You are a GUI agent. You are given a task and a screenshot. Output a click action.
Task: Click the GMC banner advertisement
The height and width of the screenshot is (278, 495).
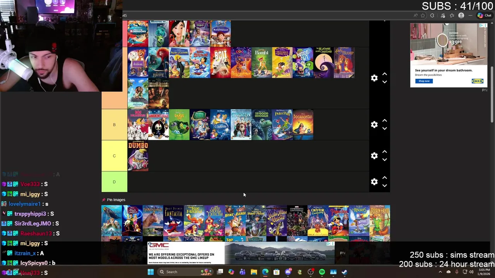coord(241,253)
